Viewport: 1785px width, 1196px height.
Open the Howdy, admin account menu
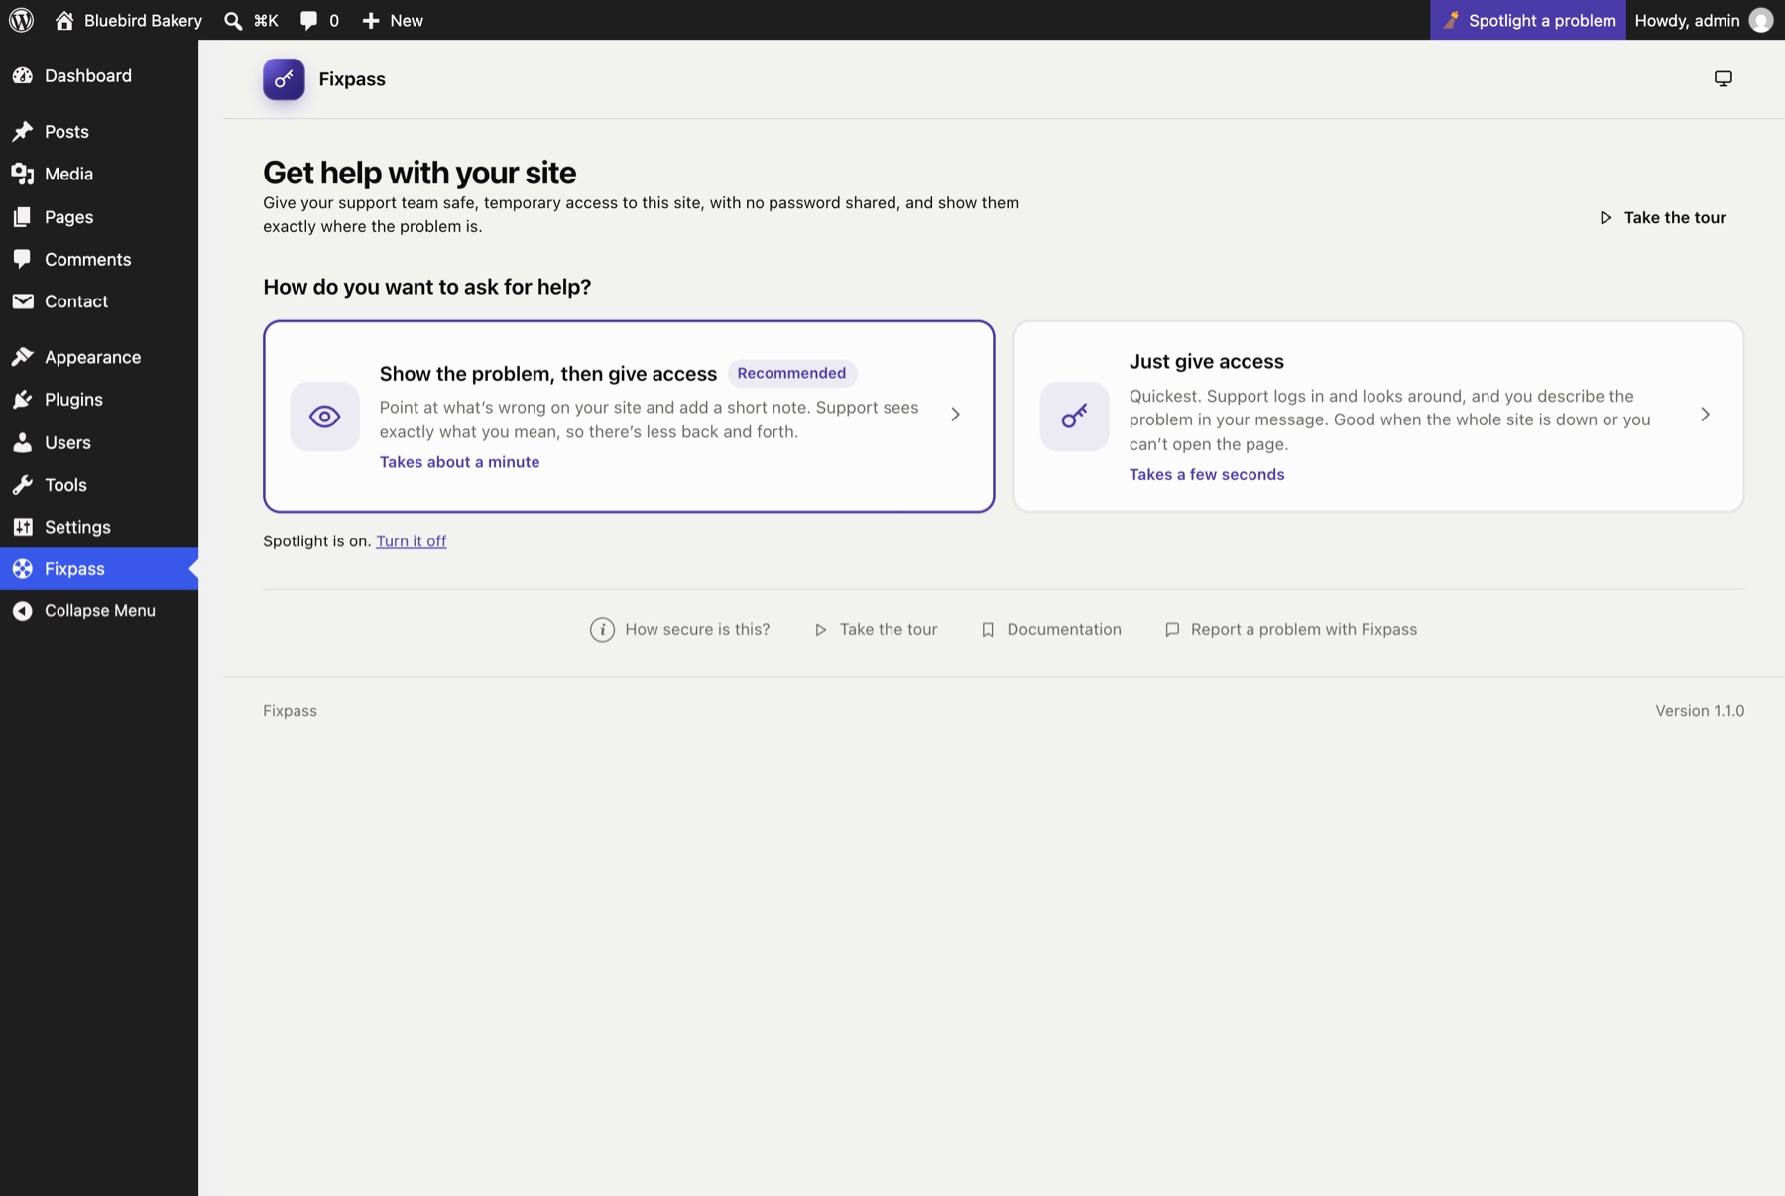(1705, 20)
